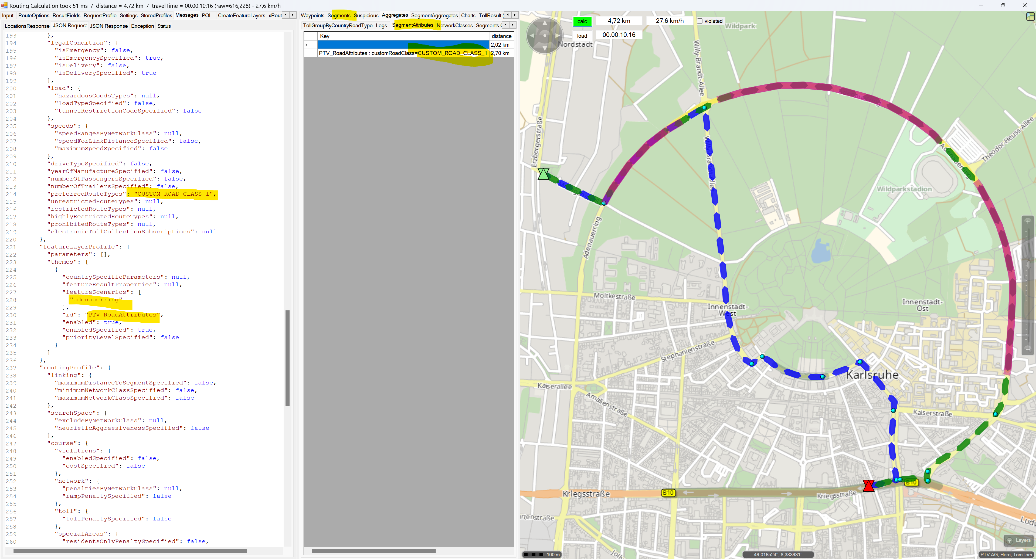Click the pan right arrow on map compass

pos(558,36)
